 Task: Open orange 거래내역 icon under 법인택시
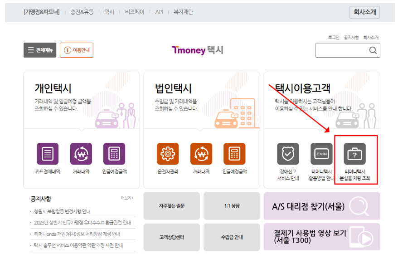[x=201, y=154]
